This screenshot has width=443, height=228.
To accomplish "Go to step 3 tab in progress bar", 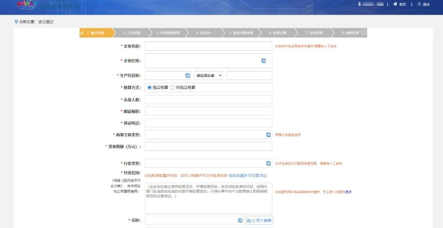I will tap(168, 33).
